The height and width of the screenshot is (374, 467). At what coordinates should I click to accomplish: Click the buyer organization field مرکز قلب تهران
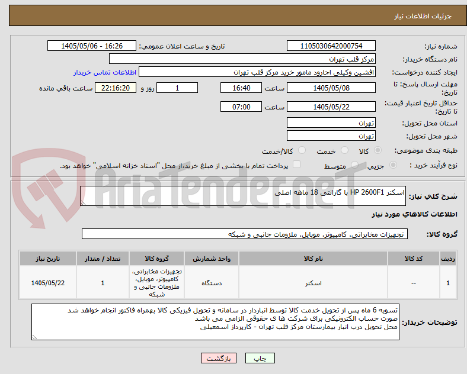(x=242, y=59)
